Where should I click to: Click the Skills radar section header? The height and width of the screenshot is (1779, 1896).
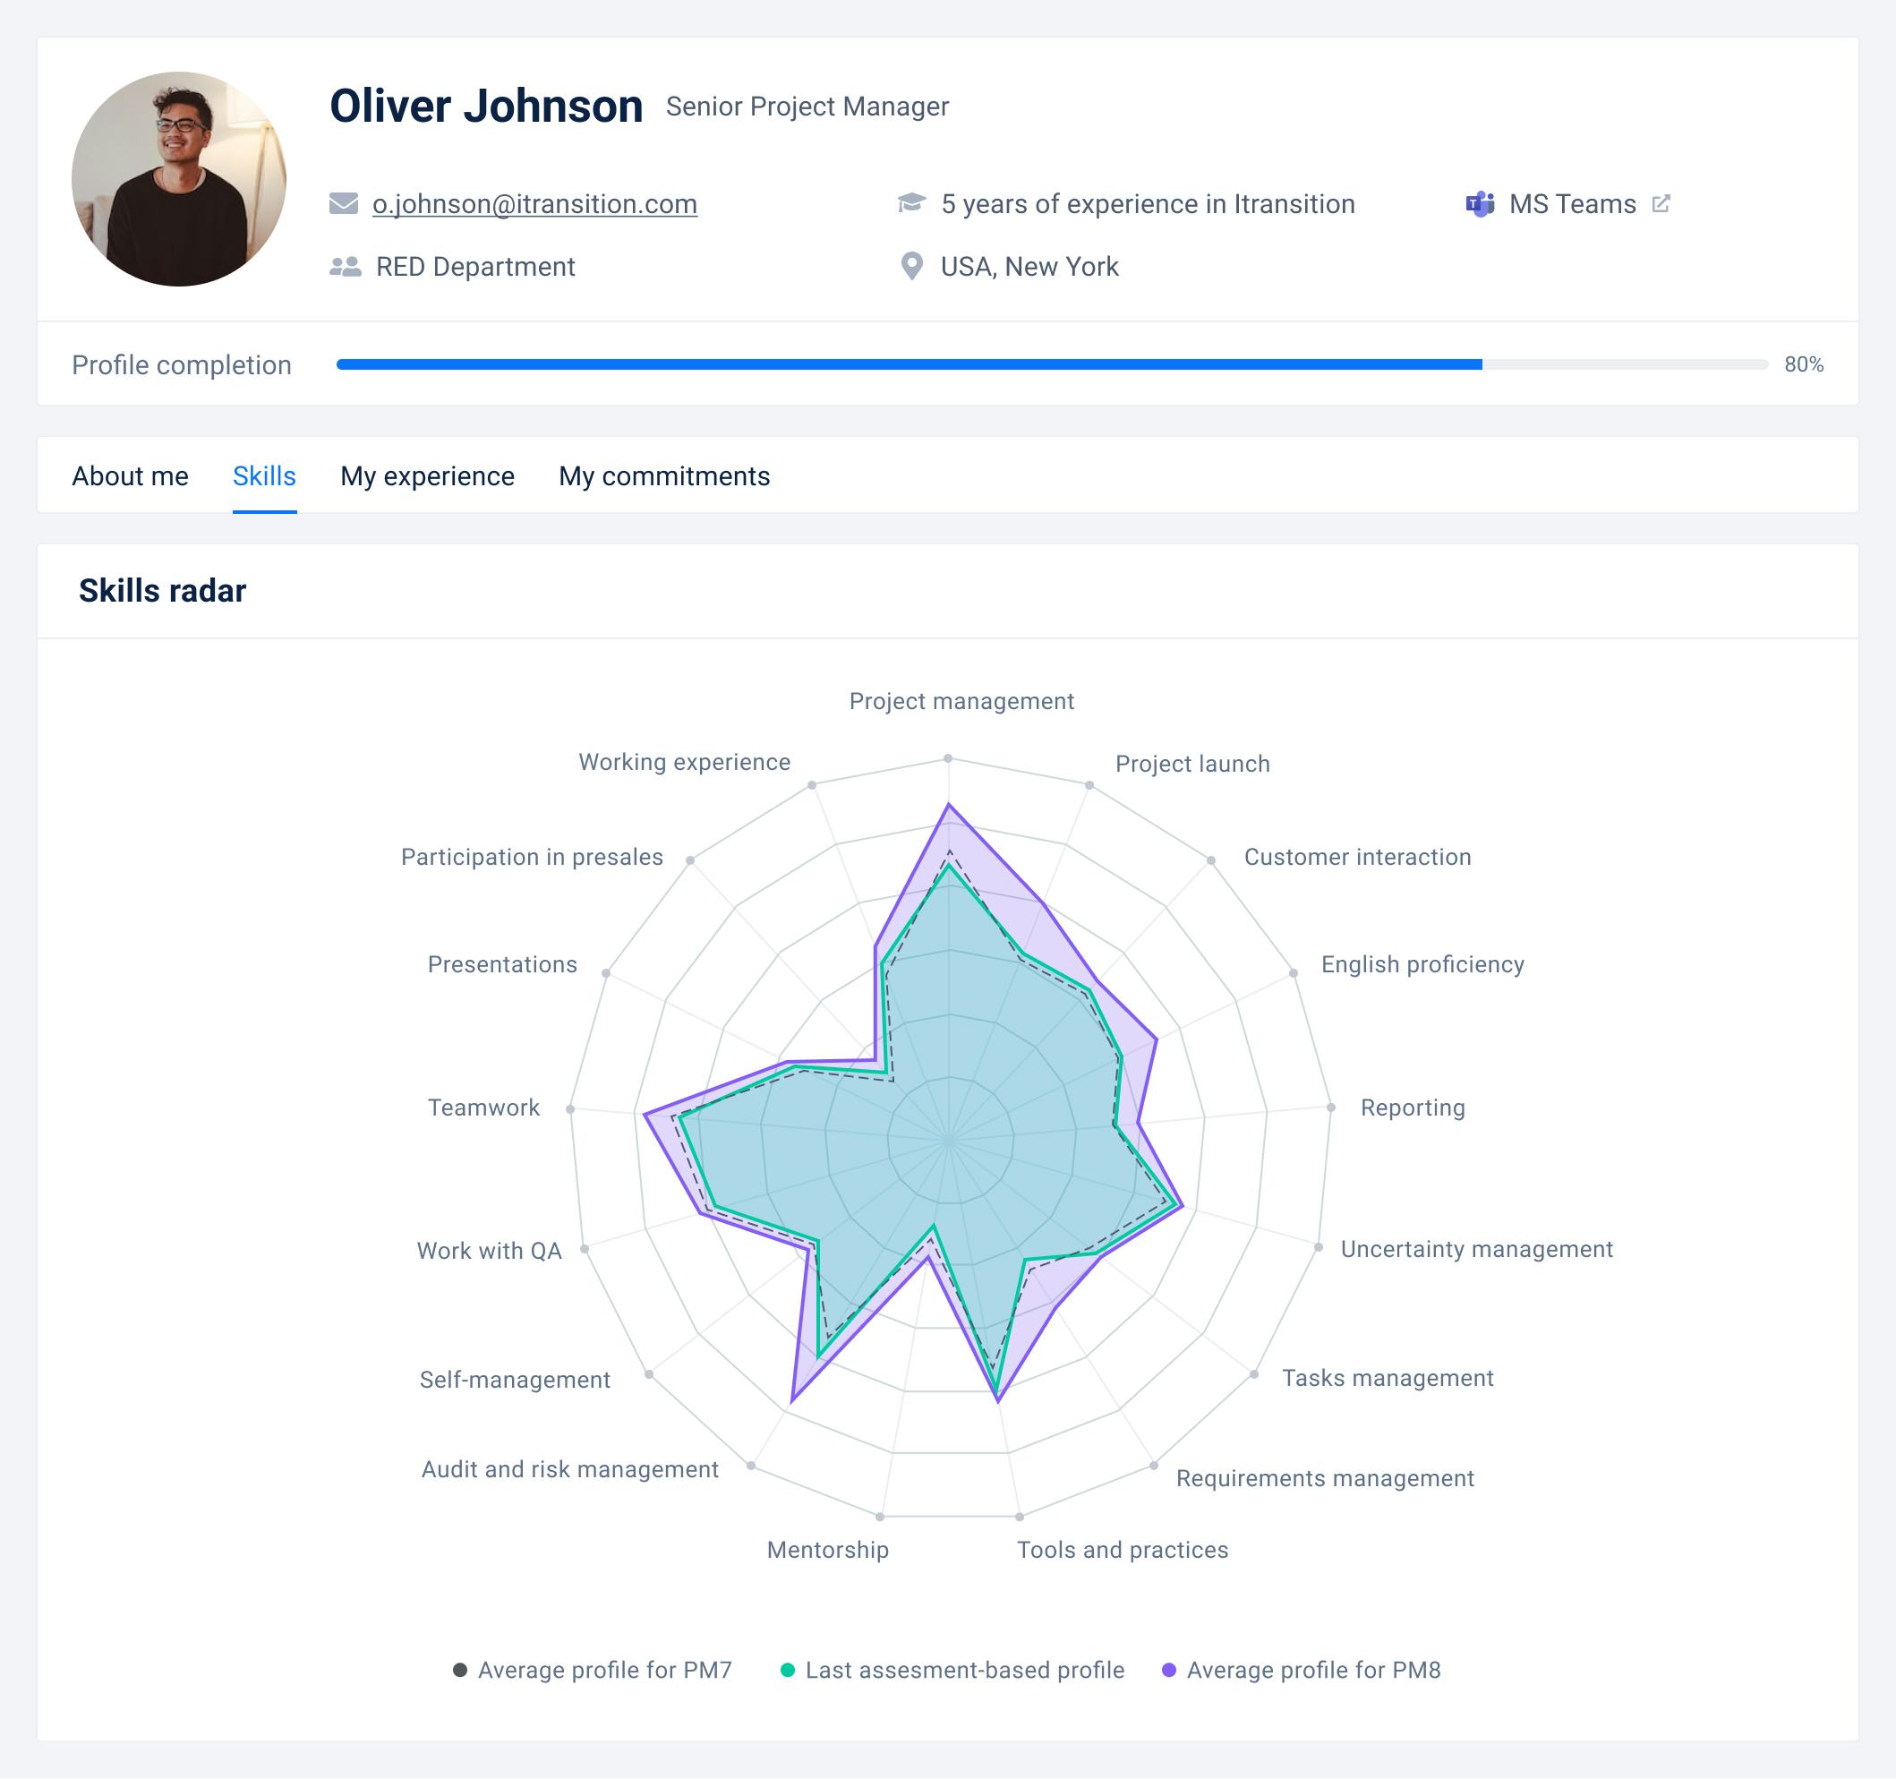[x=162, y=589]
